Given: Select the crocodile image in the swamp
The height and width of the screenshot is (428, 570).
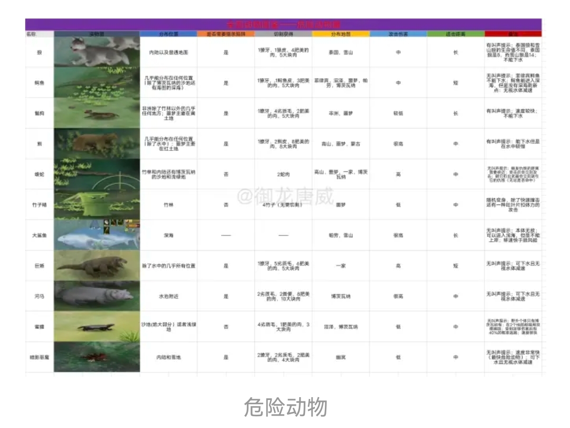Looking at the screenshot, I should [x=97, y=83].
